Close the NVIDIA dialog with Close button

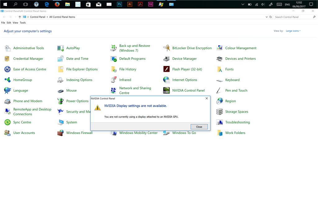tap(199, 127)
